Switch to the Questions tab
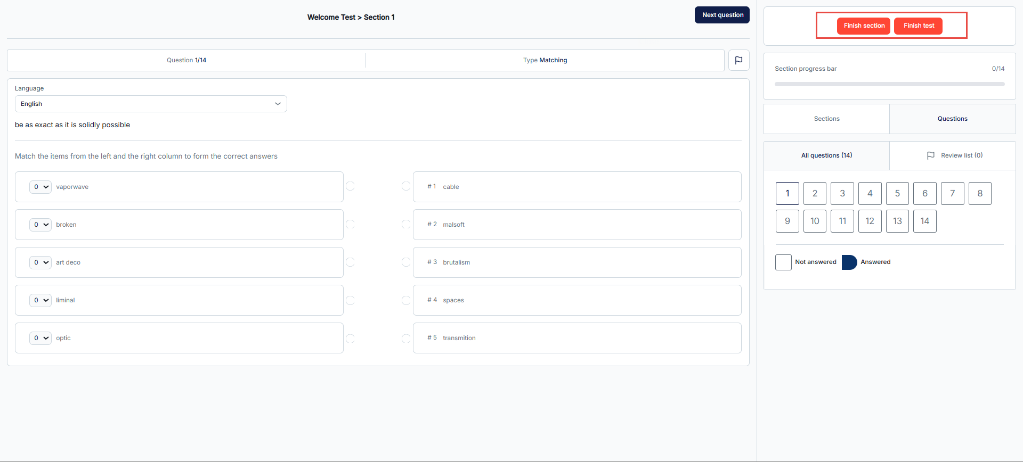The width and height of the screenshot is (1023, 462). coord(952,119)
